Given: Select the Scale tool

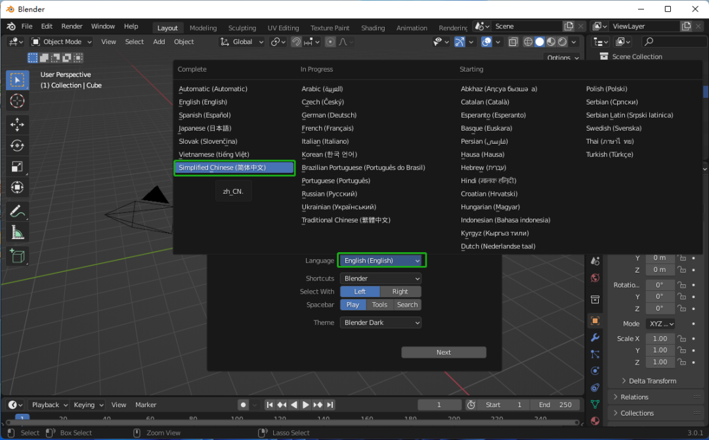Looking at the screenshot, I should click(17, 166).
